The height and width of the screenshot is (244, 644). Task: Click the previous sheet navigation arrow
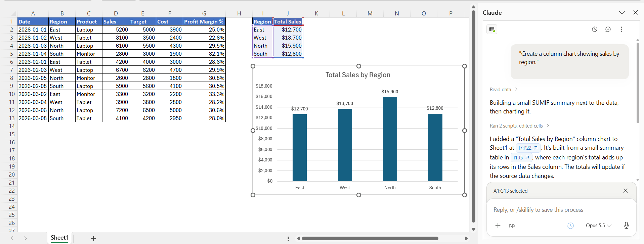click(12, 238)
